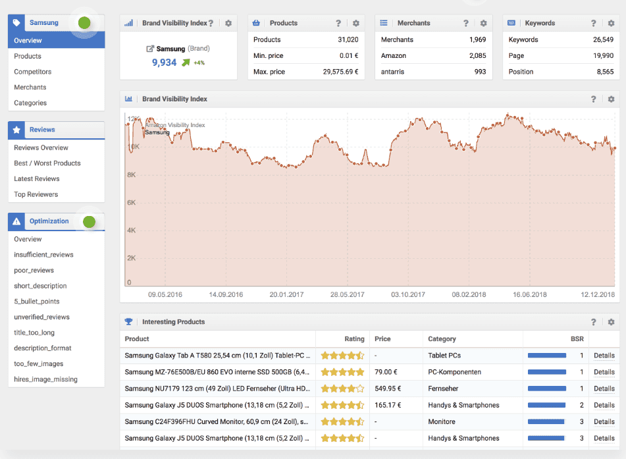Open Details for Samsung C24F396FHU Curved Monitor
Image resolution: width=626 pixels, height=459 pixels.
604,421
